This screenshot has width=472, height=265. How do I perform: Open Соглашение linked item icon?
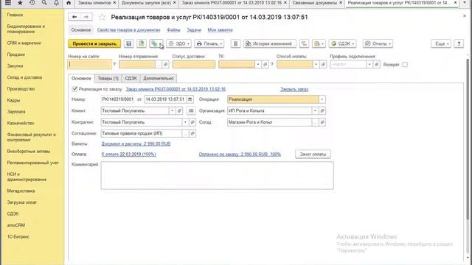[x=192, y=133]
